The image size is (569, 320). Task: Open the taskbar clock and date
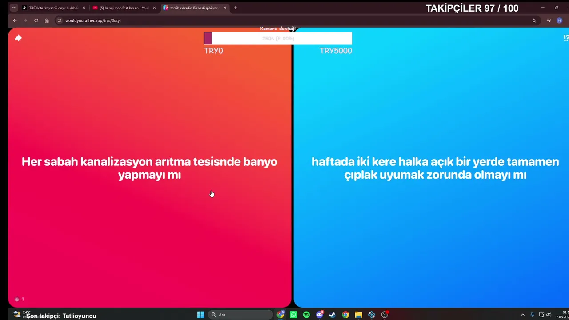tap(563, 315)
